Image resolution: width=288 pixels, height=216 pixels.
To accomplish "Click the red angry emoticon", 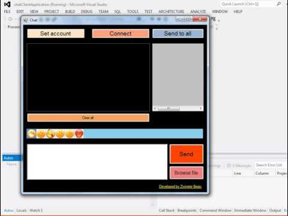I will coord(79,134).
